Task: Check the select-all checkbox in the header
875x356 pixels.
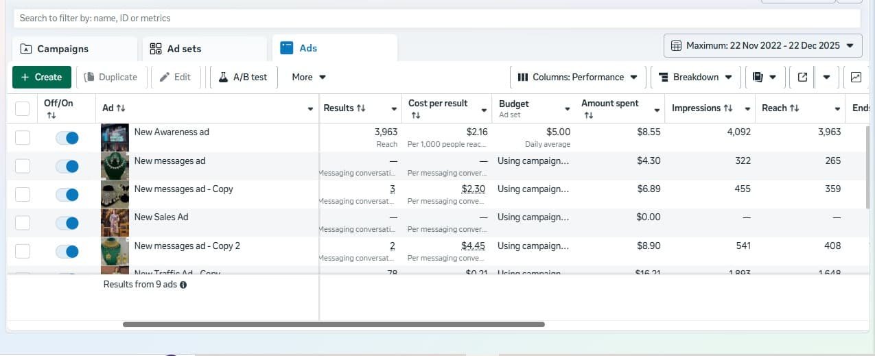Action: (23, 109)
